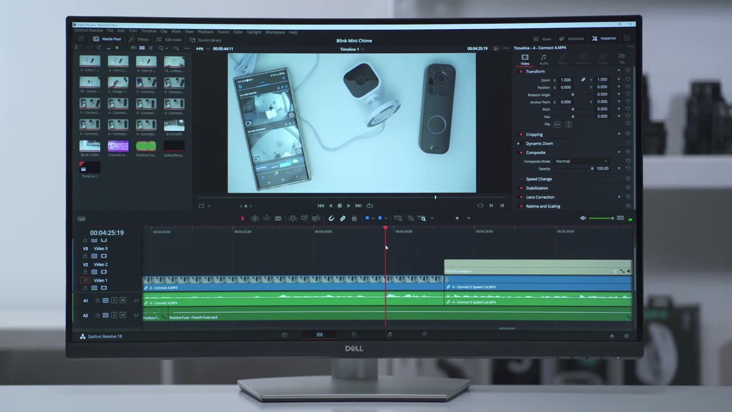Screen dimensions: 732x412
Task: Select the red arrow Selection Mode tool
Action: point(242,219)
